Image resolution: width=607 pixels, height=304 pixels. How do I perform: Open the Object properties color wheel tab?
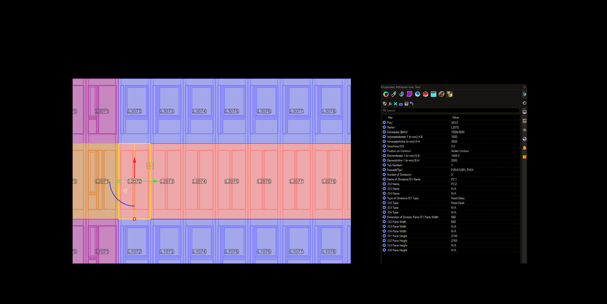(386, 94)
